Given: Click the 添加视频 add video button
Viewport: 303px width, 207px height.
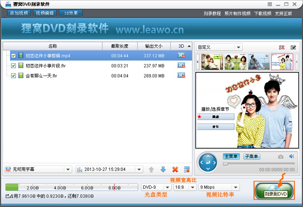Looking at the screenshot, I should pyautogui.click(x=19, y=13).
